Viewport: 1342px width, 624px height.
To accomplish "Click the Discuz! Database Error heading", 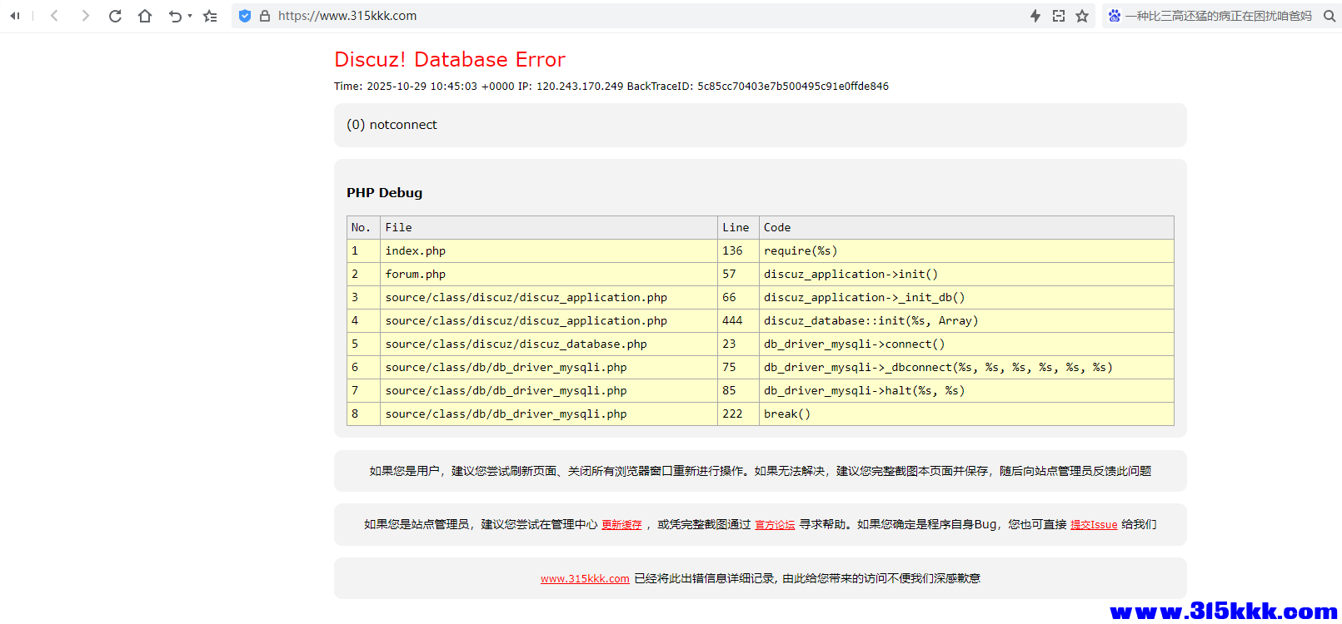I will coord(450,59).
